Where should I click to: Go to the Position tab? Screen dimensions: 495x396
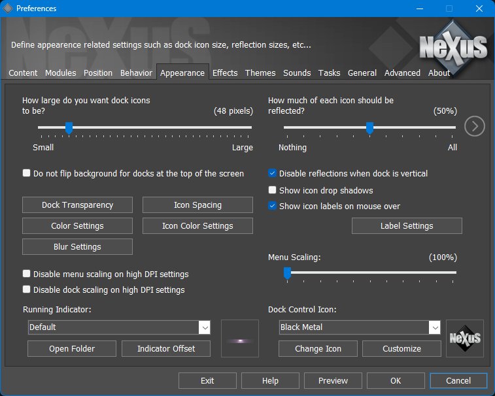point(98,73)
